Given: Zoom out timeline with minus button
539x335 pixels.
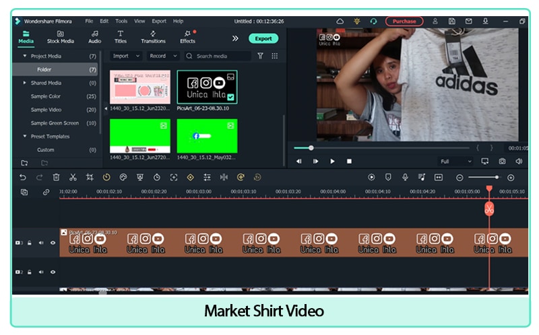Looking at the screenshot, I should (x=459, y=178).
